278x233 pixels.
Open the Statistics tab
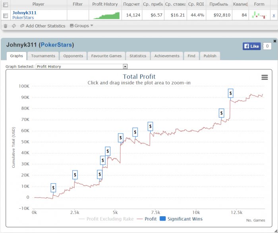coord(138,56)
